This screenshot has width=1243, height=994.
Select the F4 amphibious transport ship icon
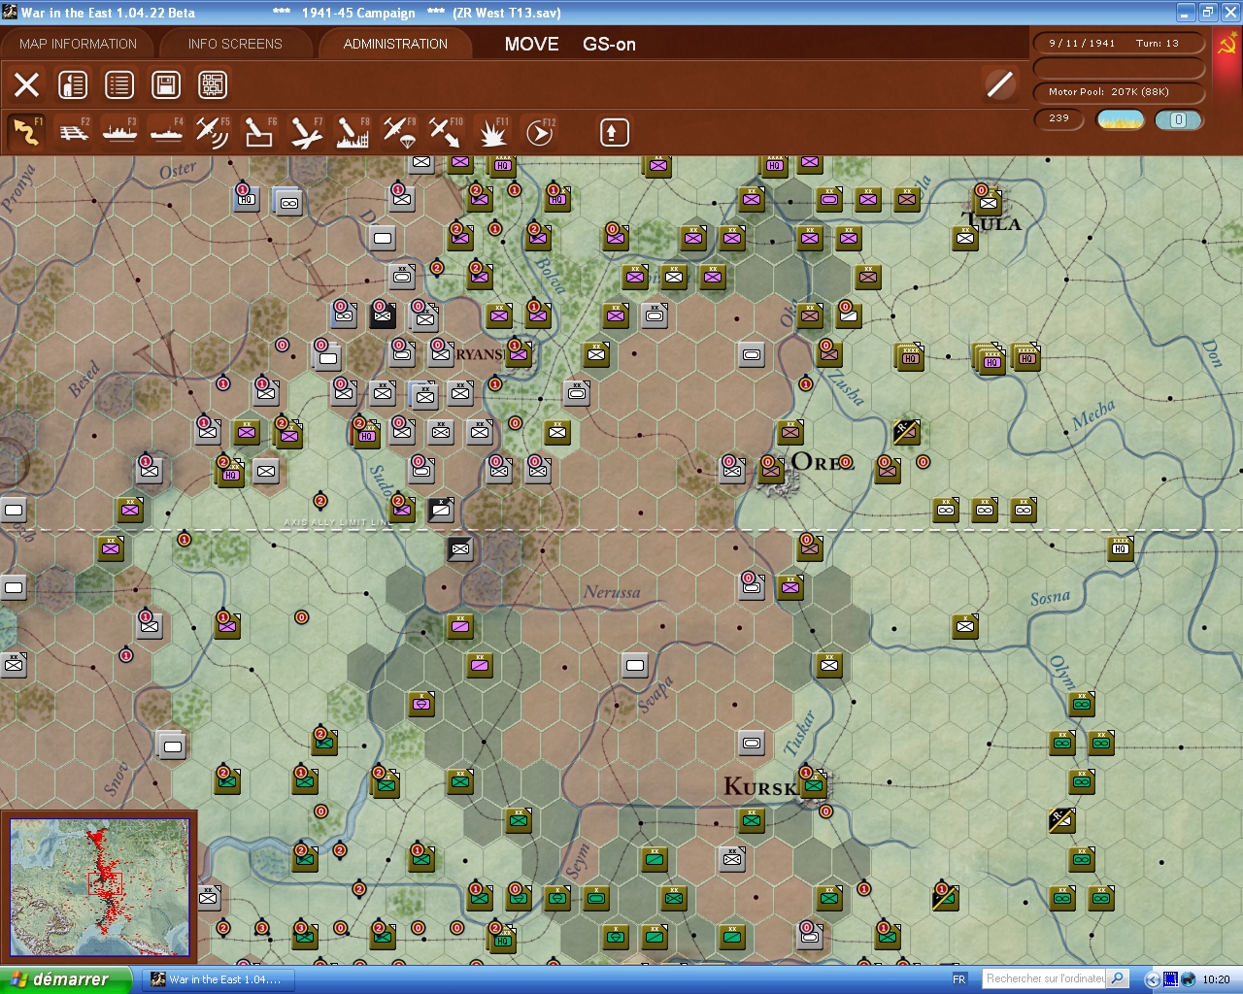[166, 132]
